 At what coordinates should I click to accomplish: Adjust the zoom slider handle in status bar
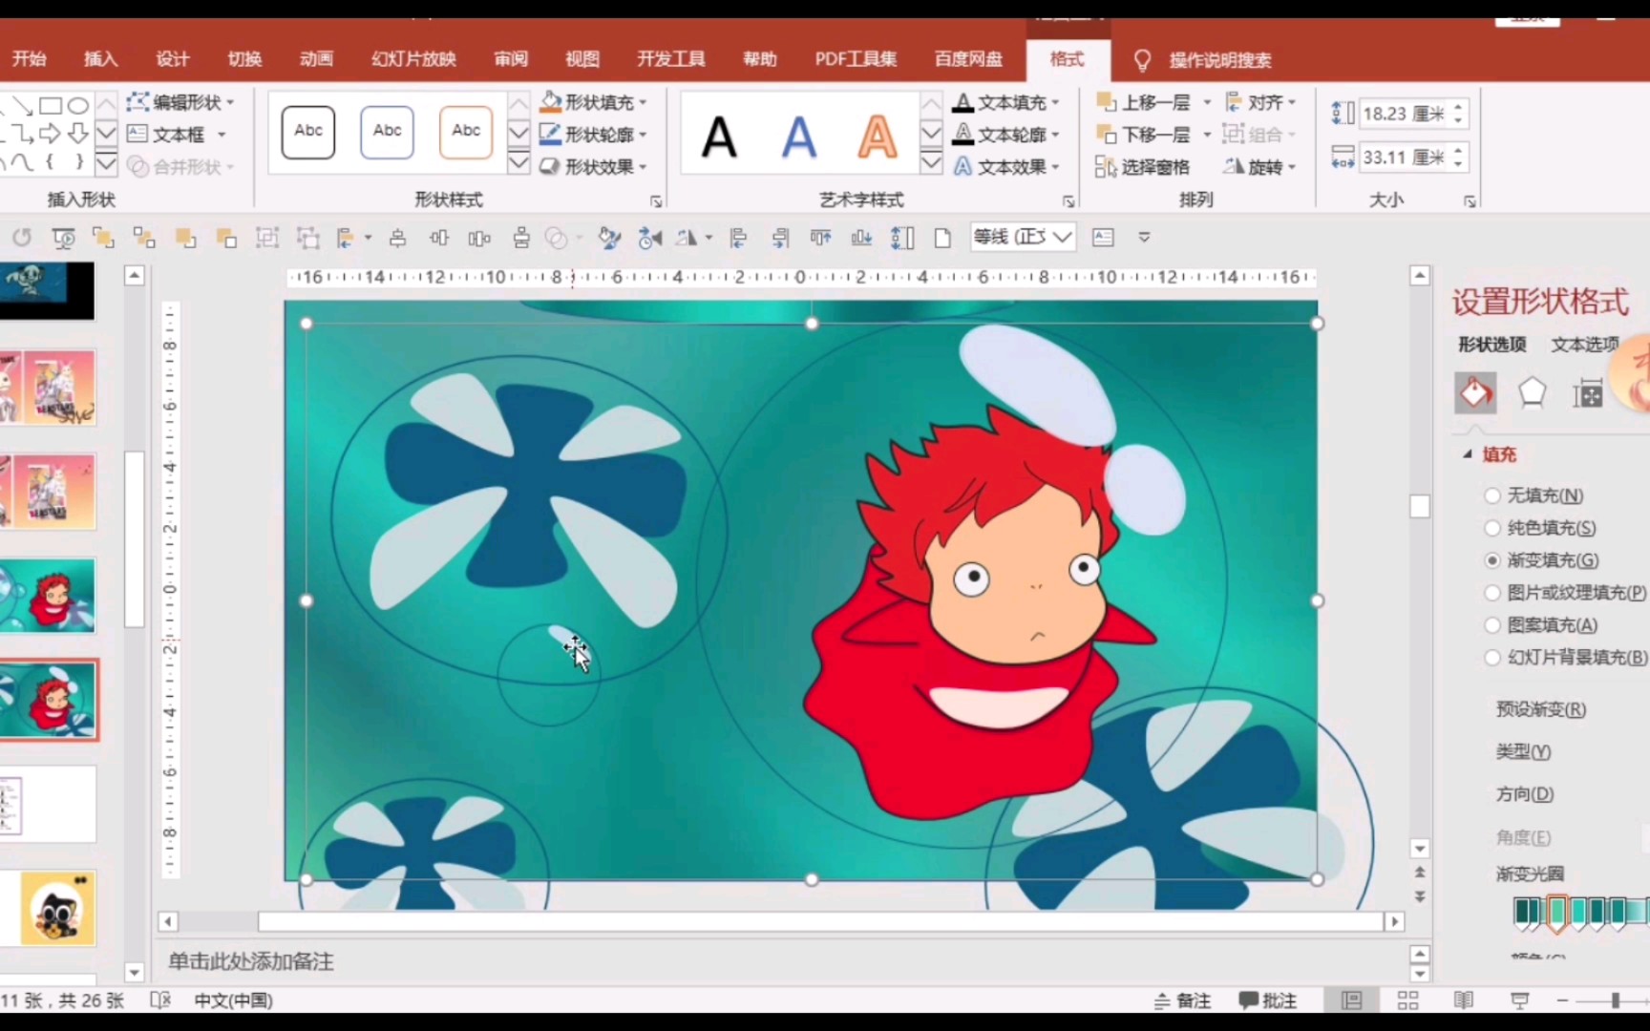(1616, 1000)
